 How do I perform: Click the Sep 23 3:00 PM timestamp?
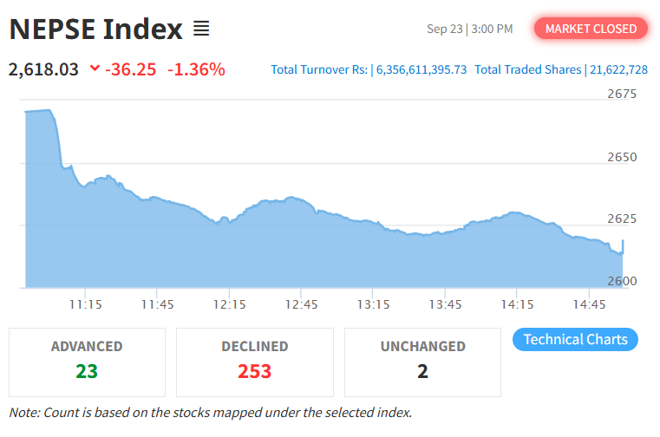[x=470, y=29]
